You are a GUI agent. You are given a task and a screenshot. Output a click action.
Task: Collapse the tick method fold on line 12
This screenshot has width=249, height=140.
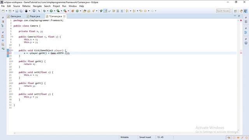[x=12, y=50]
